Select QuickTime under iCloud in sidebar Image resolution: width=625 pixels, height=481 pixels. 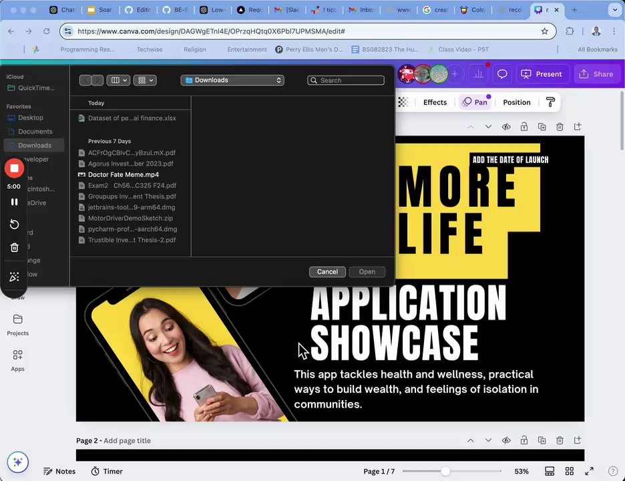click(37, 88)
